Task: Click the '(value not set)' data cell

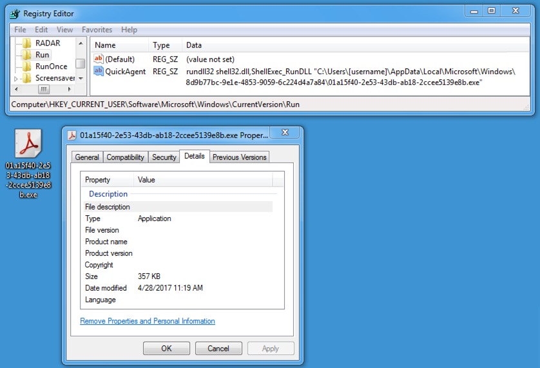Action: tap(210, 59)
